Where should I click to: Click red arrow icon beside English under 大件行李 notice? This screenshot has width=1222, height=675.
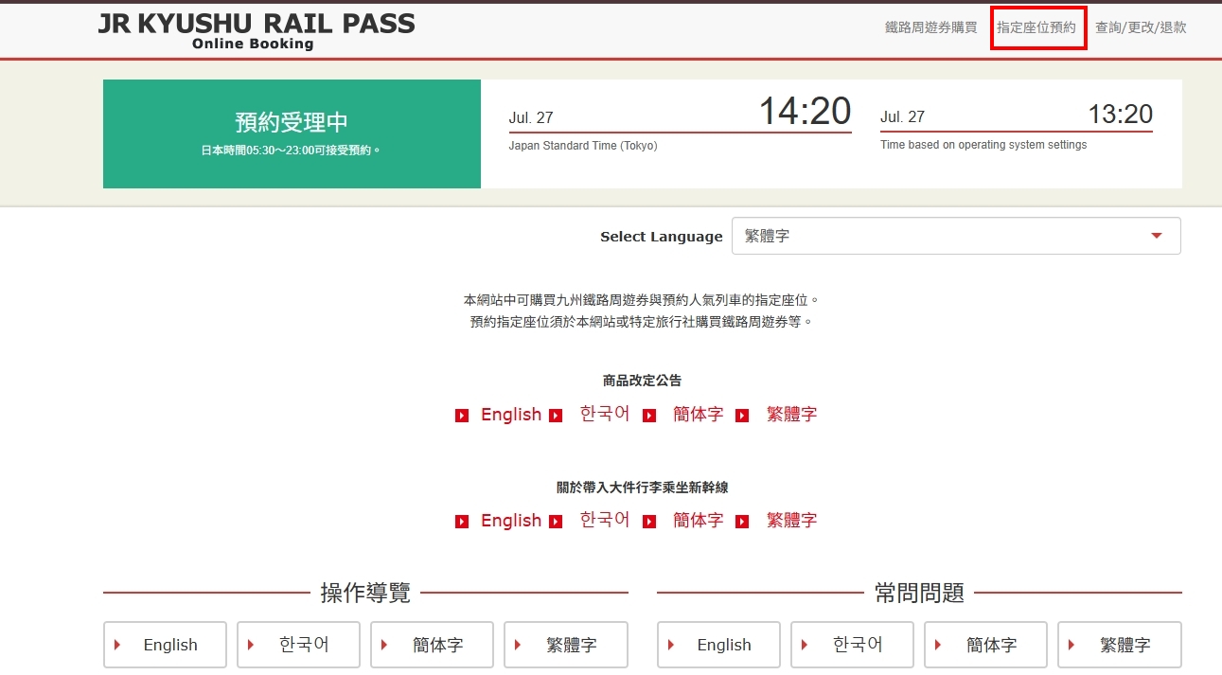[x=462, y=522]
